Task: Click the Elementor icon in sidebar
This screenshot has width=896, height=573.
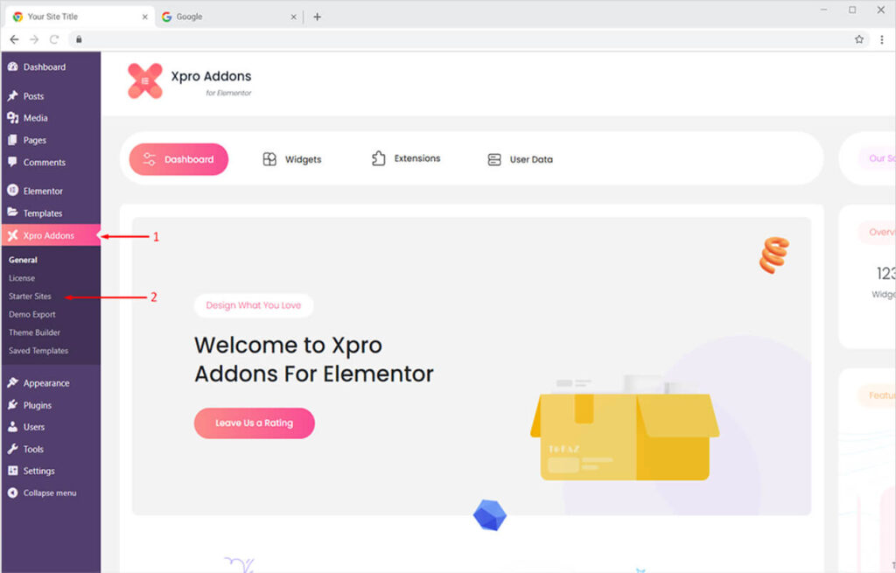Action: click(x=12, y=191)
